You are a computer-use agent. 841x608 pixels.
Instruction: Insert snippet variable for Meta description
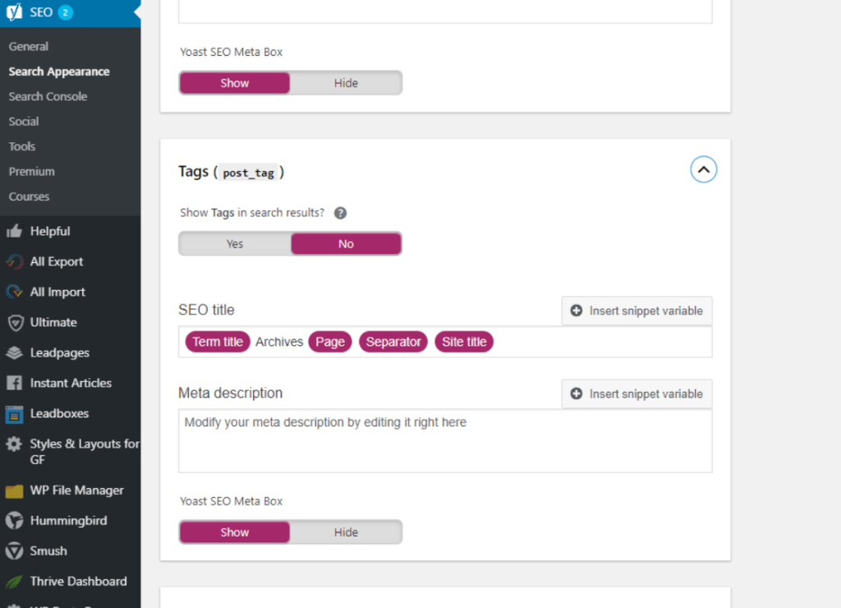pos(636,394)
